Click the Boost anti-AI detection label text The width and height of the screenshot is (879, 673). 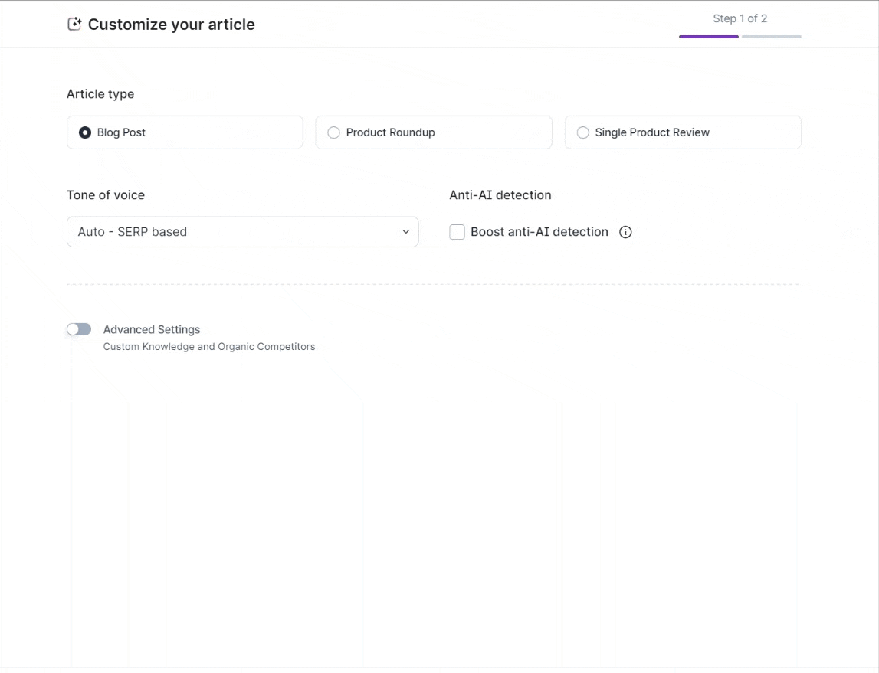click(540, 232)
